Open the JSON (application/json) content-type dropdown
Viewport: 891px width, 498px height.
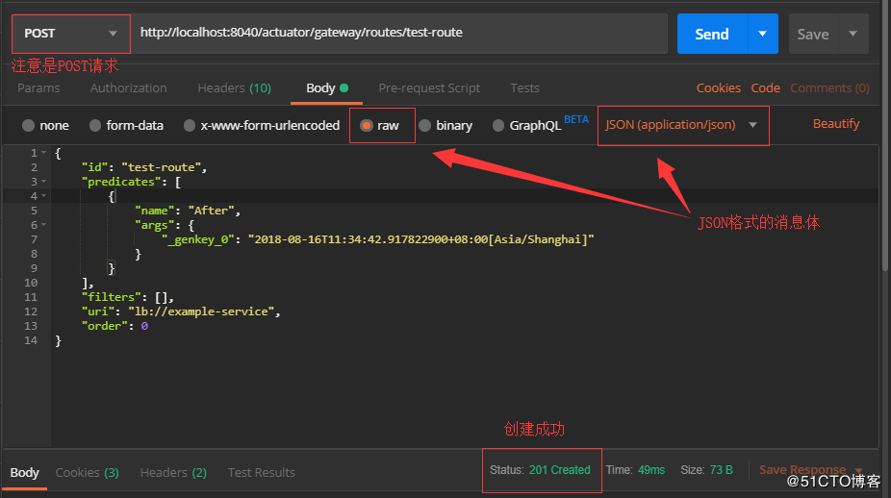pos(682,125)
